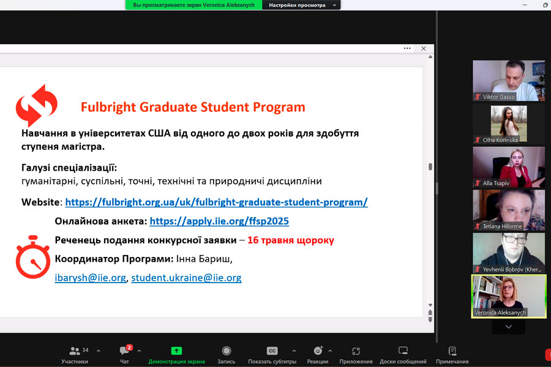
Task: Click Демонстрация экрана share screen button
Action: tap(176, 355)
